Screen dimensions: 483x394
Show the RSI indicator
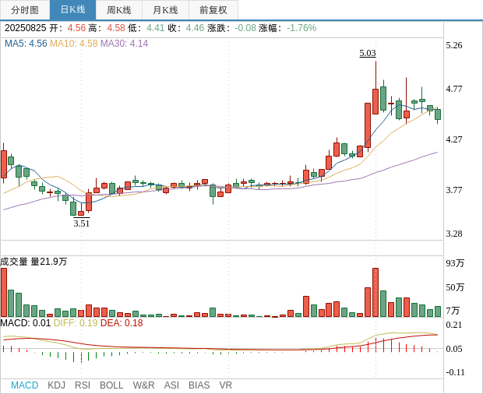[83, 385]
